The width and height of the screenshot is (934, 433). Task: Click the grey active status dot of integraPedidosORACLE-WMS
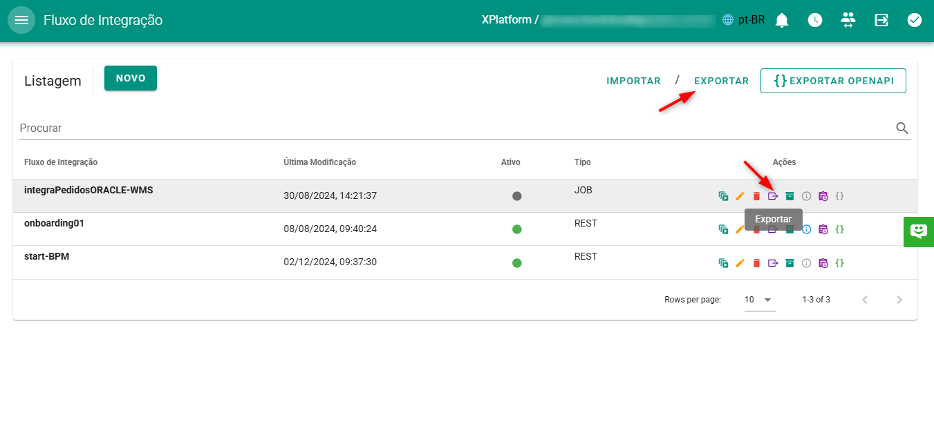pos(517,196)
